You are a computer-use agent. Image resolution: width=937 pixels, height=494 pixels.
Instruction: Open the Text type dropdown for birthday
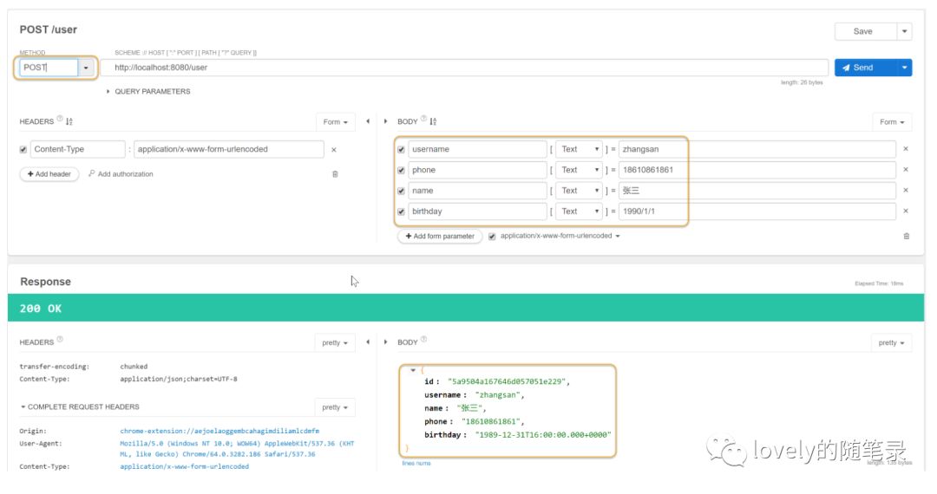click(579, 211)
